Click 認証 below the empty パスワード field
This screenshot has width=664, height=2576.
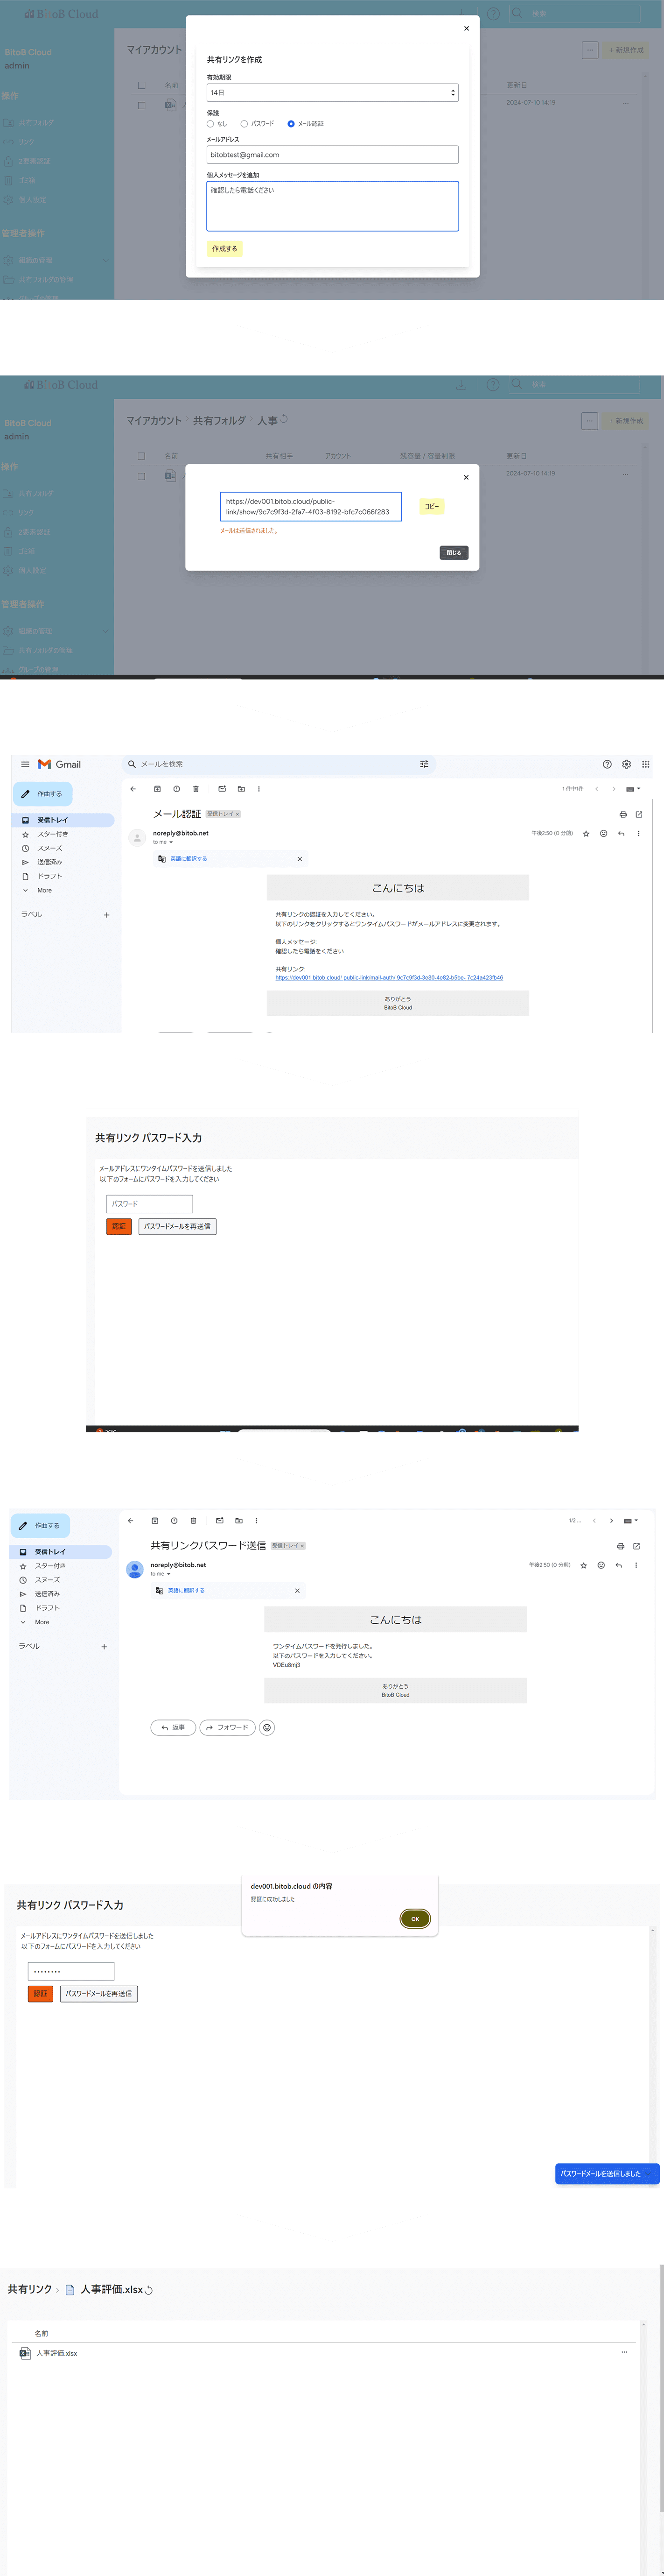tap(119, 1226)
